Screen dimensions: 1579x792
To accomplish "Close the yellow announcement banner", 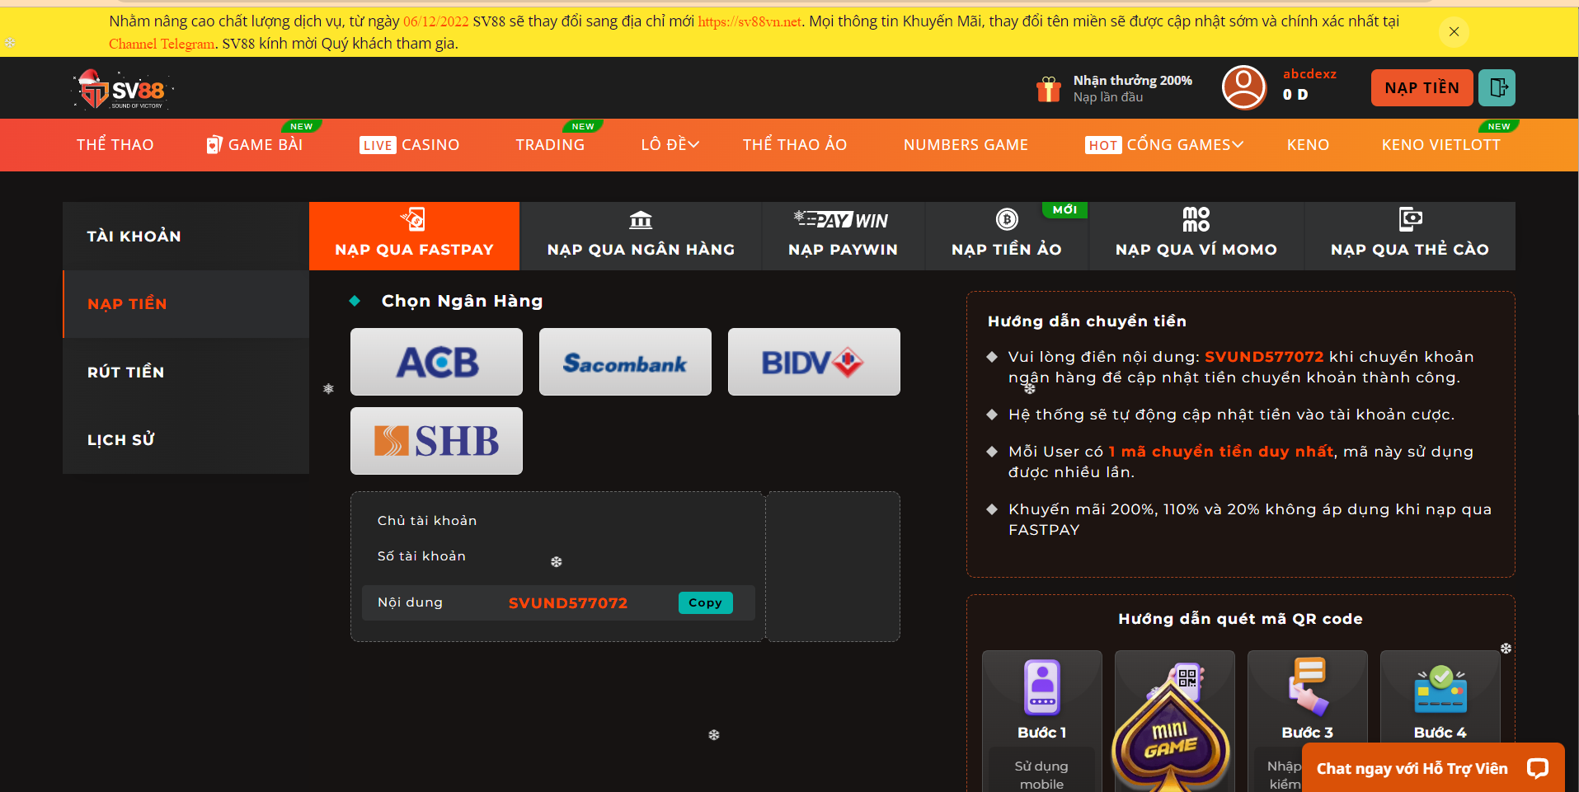I will [x=1454, y=31].
